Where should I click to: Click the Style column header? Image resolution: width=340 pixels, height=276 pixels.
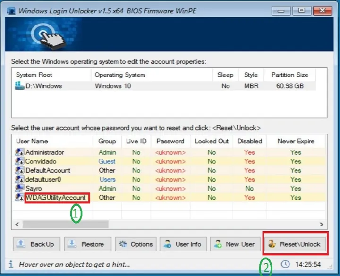[251, 75]
